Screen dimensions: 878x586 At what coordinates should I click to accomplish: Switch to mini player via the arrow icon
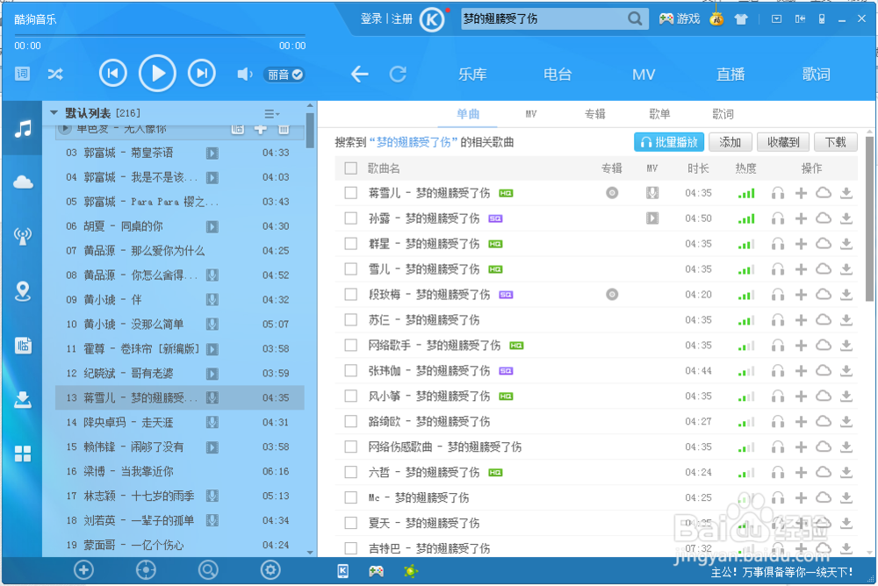[x=799, y=18]
